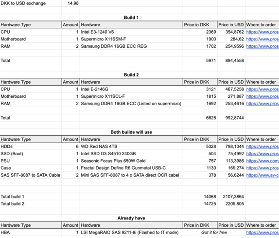Screen dimensions: 279x238
Task: Select the SATA cable price cell 378
Action: (200, 175)
